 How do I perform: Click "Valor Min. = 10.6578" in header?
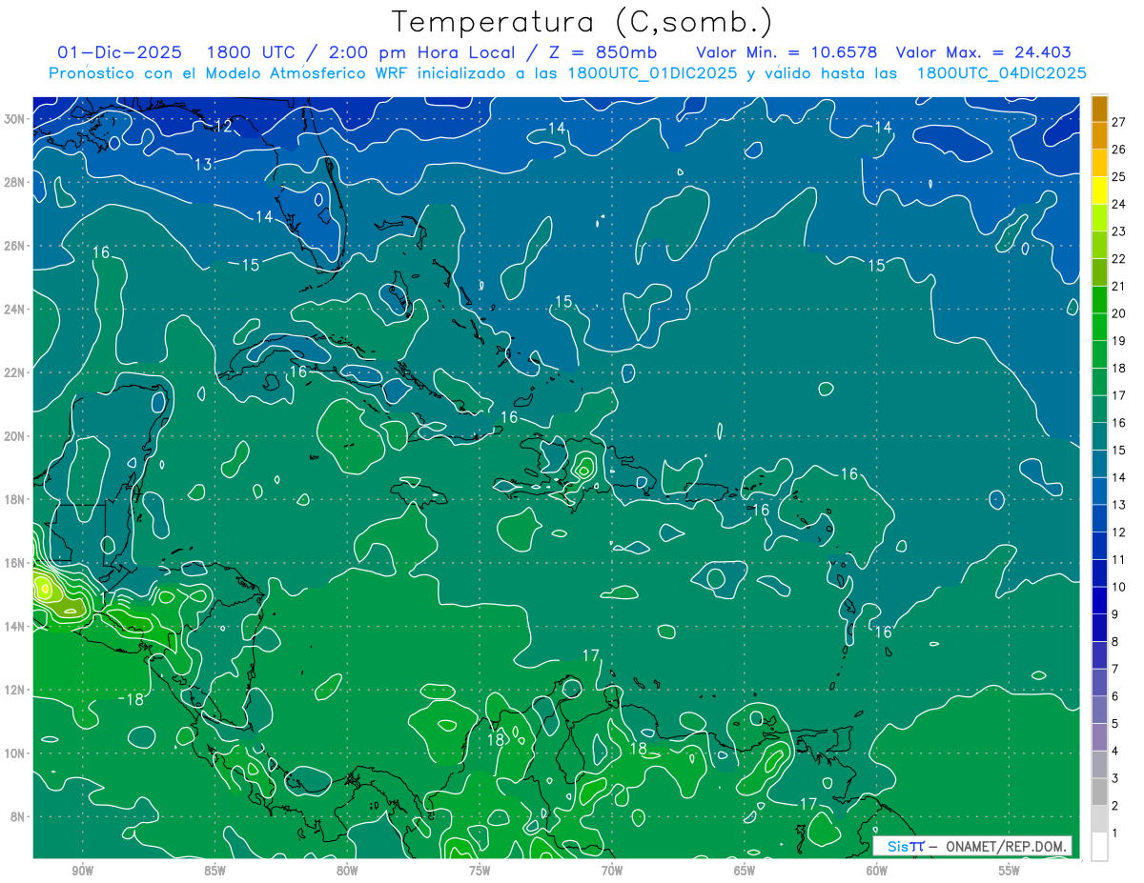[787, 52]
